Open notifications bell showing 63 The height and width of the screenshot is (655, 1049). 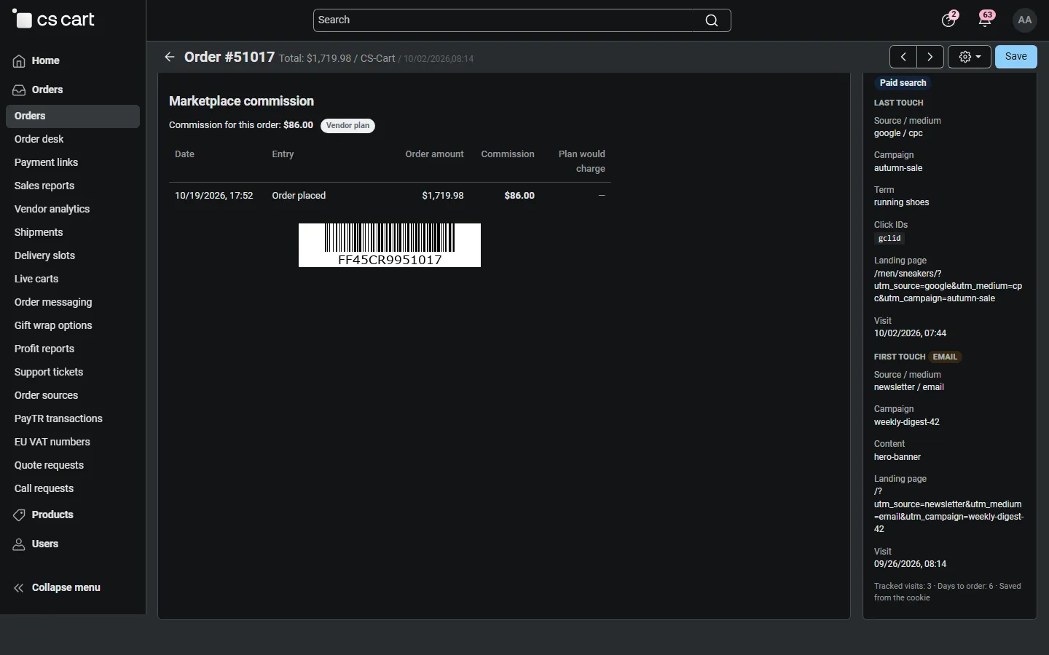[x=986, y=20]
